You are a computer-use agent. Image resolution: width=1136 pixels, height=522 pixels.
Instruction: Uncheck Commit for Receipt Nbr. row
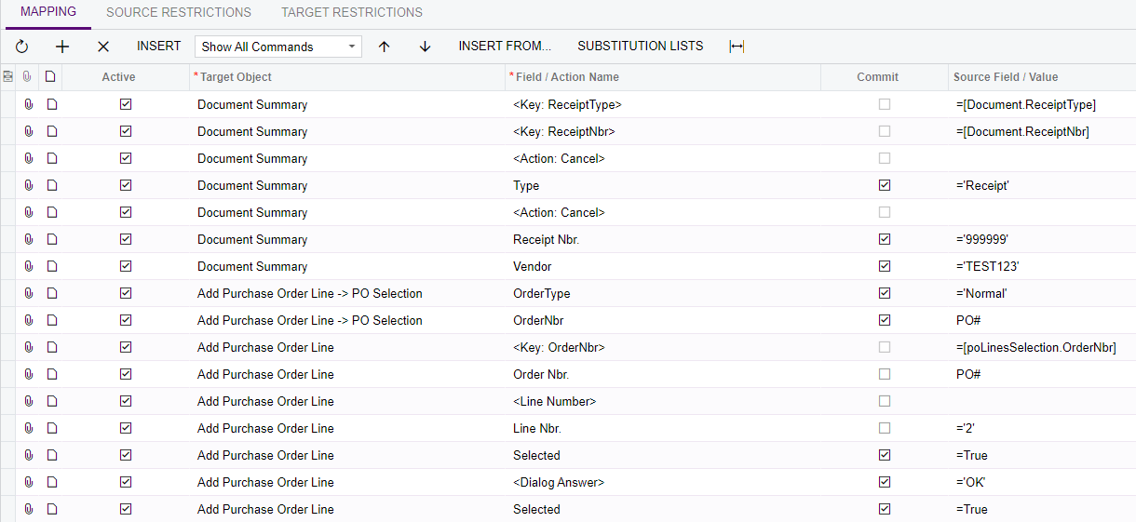(885, 239)
